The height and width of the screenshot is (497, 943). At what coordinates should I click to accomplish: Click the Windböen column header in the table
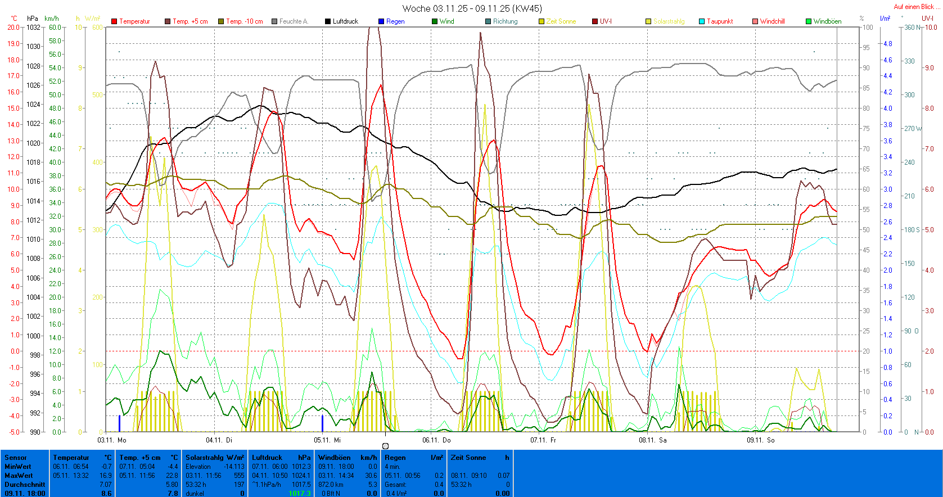(334, 458)
